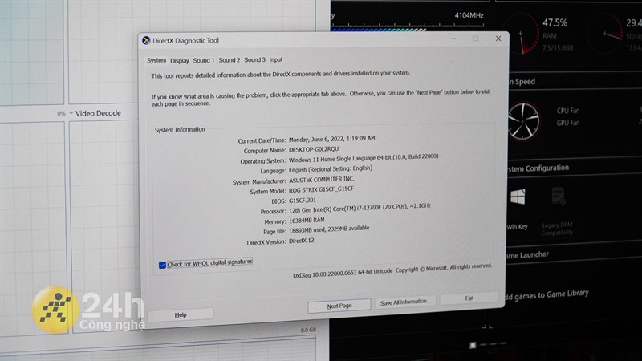This screenshot has height=361, width=642.
Task: Click Save All Information button
Action: [404, 302]
